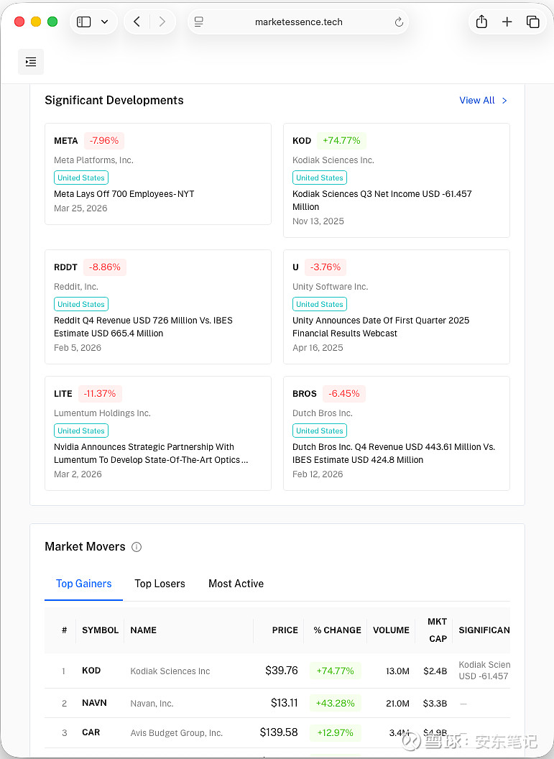This screenshot has width=554, height=759.
Task: Click the Market Movers info icon
Action: click(x=137, y=547)
